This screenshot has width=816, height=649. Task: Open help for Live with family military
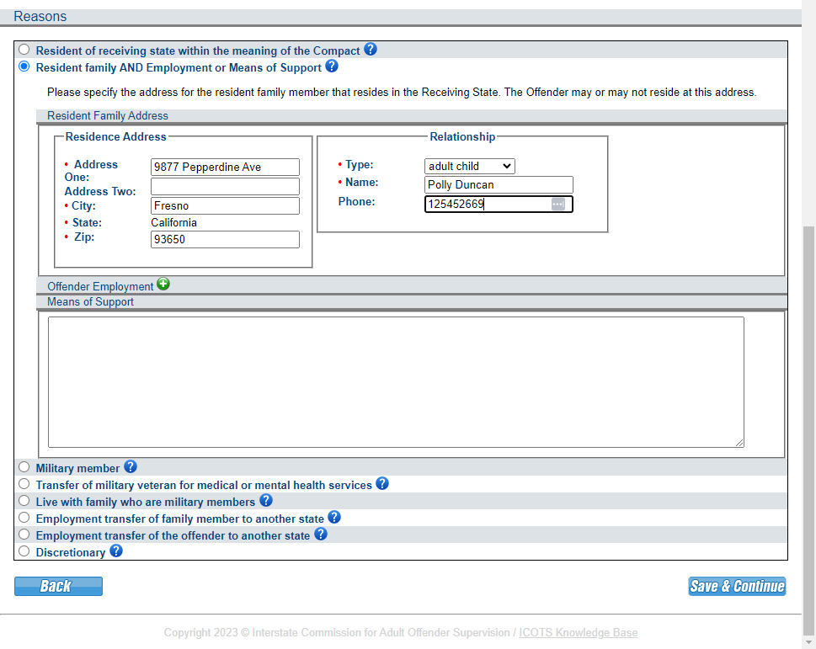click(x=266, y=500)
